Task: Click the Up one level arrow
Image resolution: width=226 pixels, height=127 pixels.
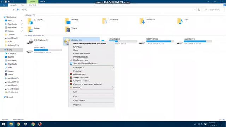Action: click(14, 10)
